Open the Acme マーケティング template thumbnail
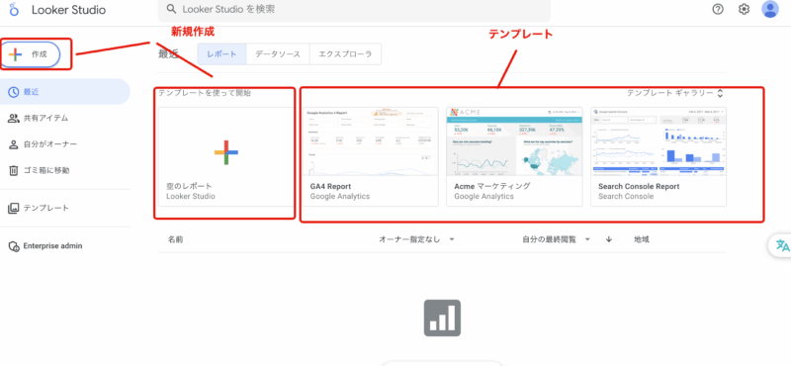The height and width of the screenshot is (366, 791). 514,141
